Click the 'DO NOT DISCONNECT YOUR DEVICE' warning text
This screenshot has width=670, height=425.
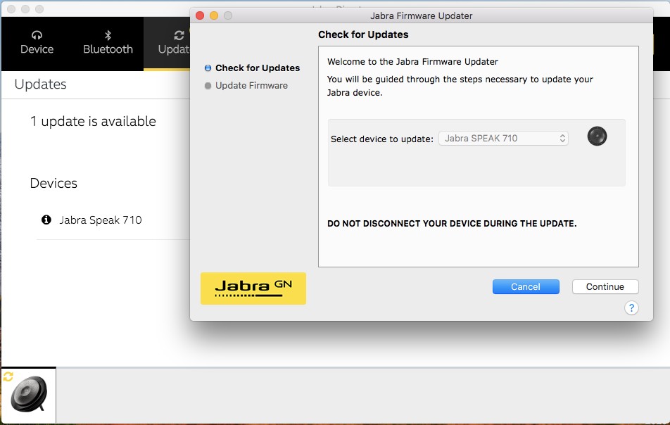[x=452, y=223]
